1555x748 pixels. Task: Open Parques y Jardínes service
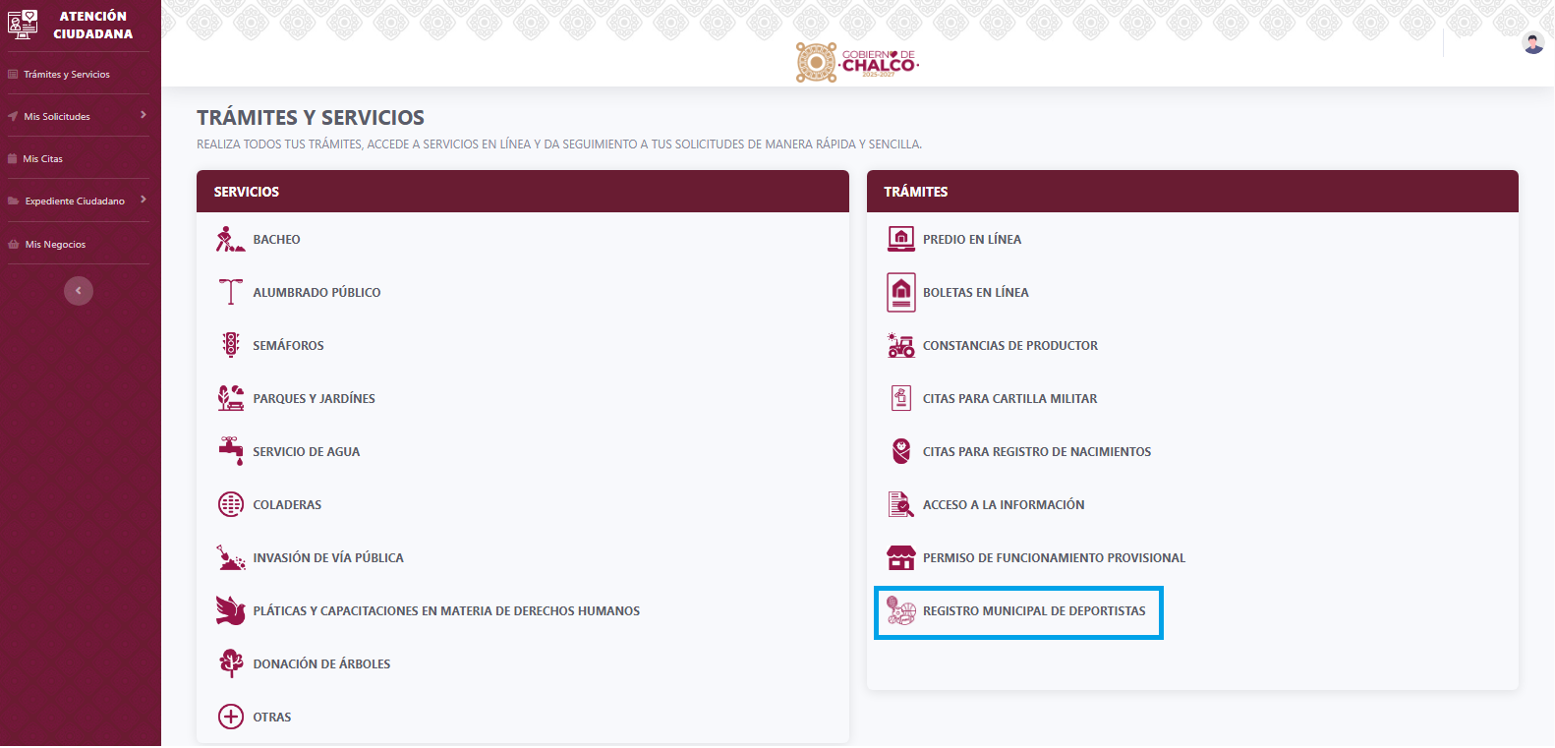click(314, 398)
